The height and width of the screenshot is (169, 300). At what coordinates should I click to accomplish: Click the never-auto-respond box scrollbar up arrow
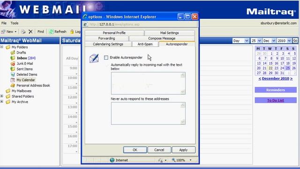click(x=183, y=105)
